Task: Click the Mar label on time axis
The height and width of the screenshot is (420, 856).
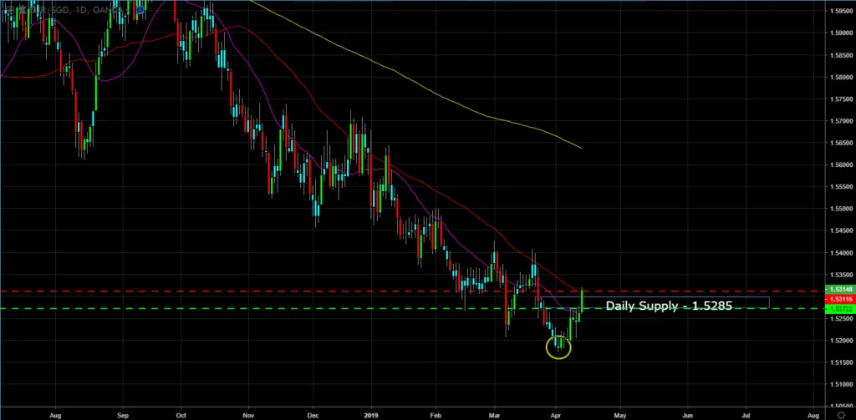Action: tap(495, 415)
